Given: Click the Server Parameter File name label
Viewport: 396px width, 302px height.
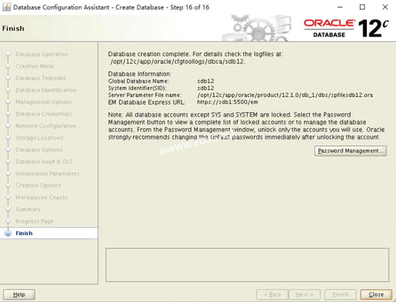Looking at the screenshot, I should point(145,95).
